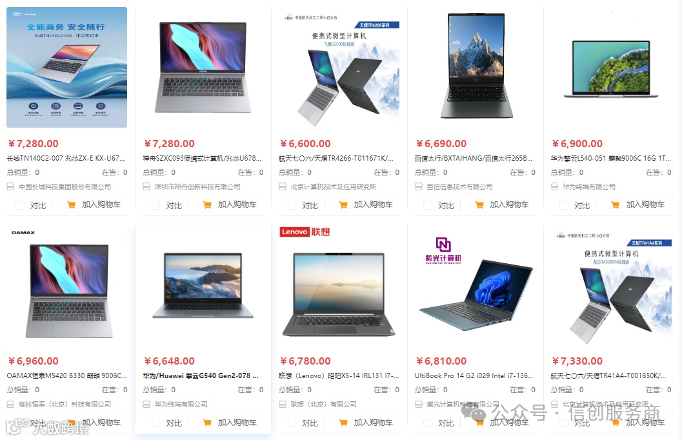This screenshot has width=682, height=440.
Task: Click store icon beside 中国长城科技集团股份有限公司
Action: point(10,186)
